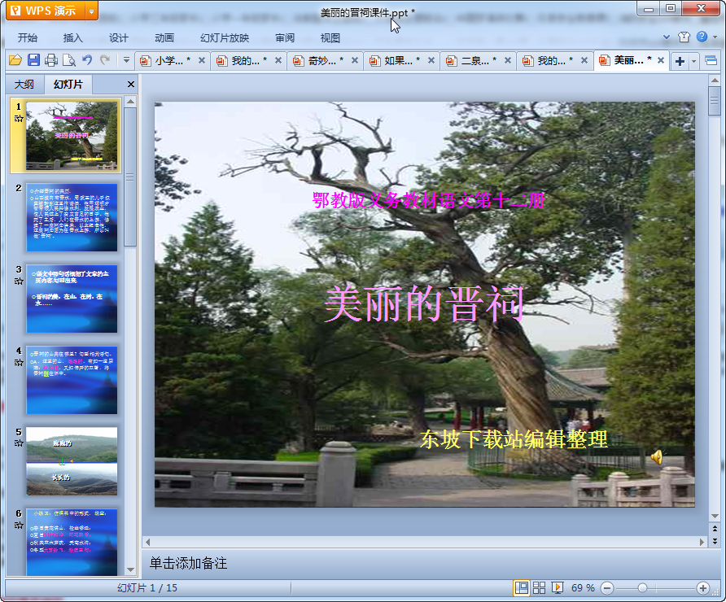Select slide 1 thumbnail
The height and width of the screenshot is (602, 726).
72,136
